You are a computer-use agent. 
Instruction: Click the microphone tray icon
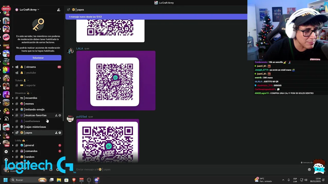pos(289,180)
